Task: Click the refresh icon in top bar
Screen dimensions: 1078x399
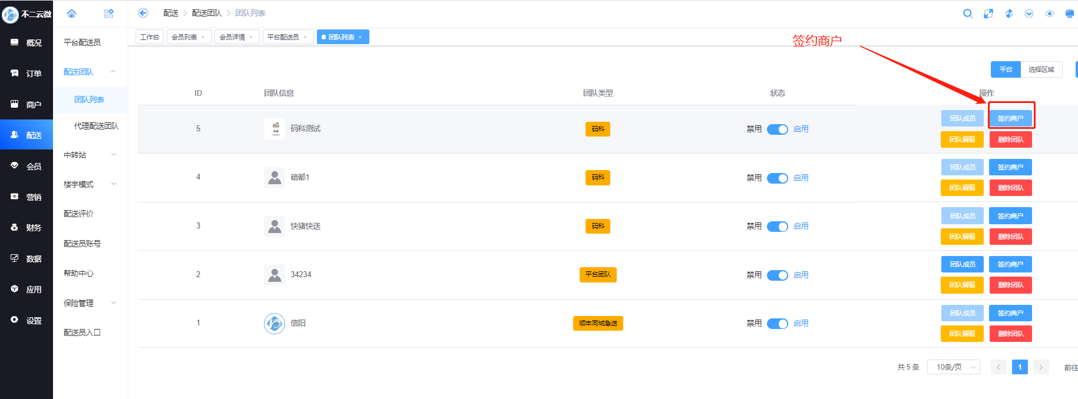Action: tap(1009, 14)
